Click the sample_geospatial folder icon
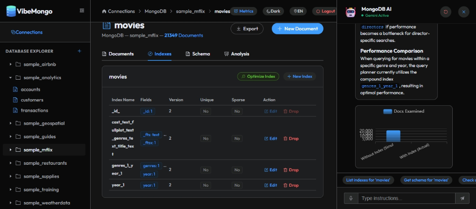476x209 pixels. tap(18, 123)
